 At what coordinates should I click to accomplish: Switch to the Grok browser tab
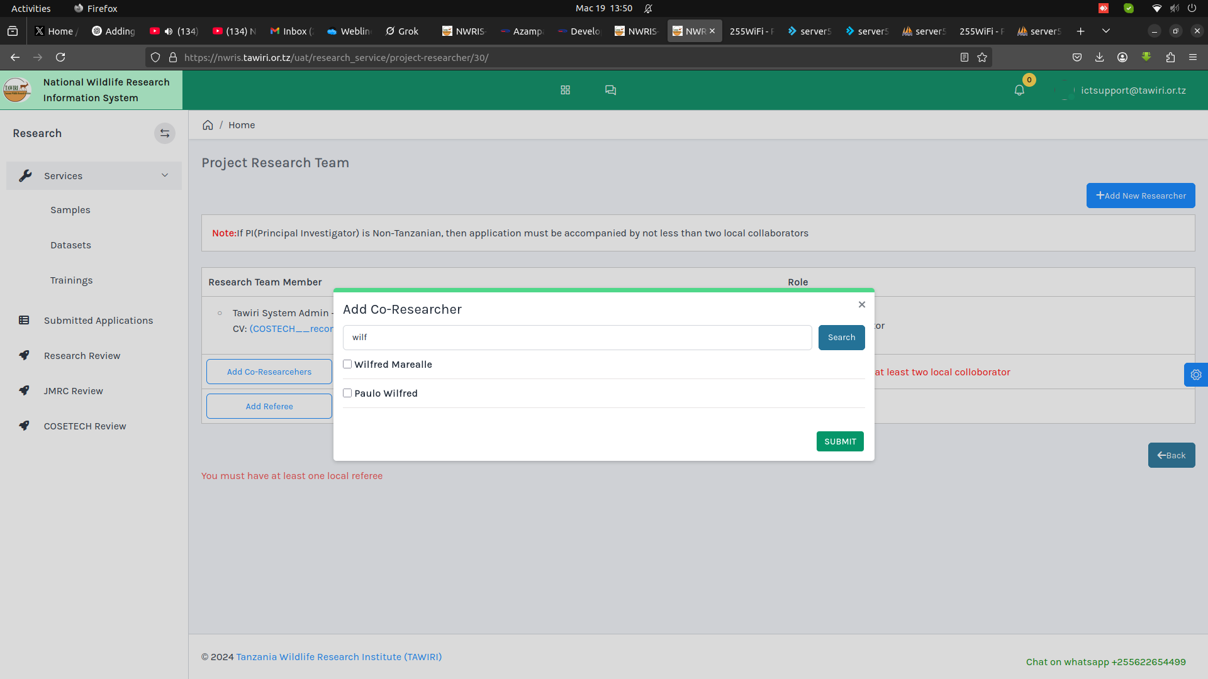click(x=403, y=31)
